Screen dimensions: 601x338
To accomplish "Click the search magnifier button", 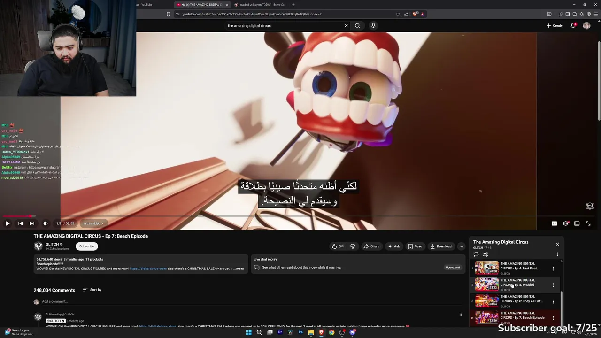I will pyautogui.click(x=357, y=26).
